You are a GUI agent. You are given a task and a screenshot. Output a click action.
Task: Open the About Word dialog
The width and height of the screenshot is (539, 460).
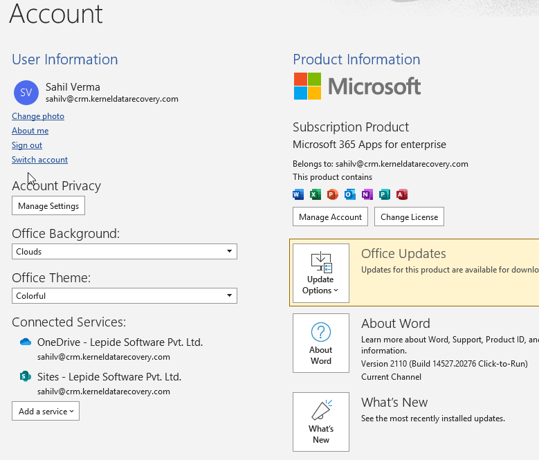(x=321, y=343)
